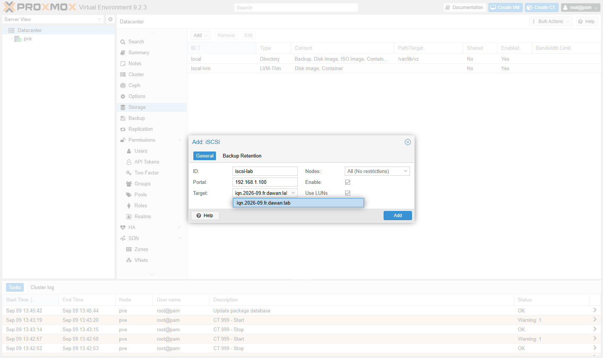The image size is (603, 358).
Task: Click the gear settings icon beside Server View
Action: pyautogui.click(x=110, y=19)
